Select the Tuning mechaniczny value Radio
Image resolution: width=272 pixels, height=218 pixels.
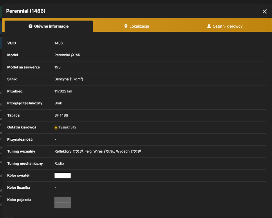(59, 163)
